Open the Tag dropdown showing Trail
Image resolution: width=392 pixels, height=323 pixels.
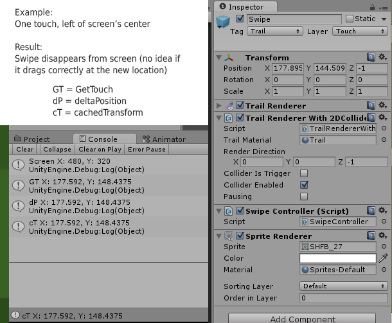[275, 31]
